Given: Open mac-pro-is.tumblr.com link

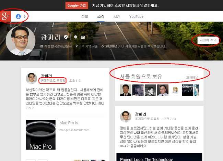Looking at the screenshot, I should pyautogui.click(x=74, y=130).
